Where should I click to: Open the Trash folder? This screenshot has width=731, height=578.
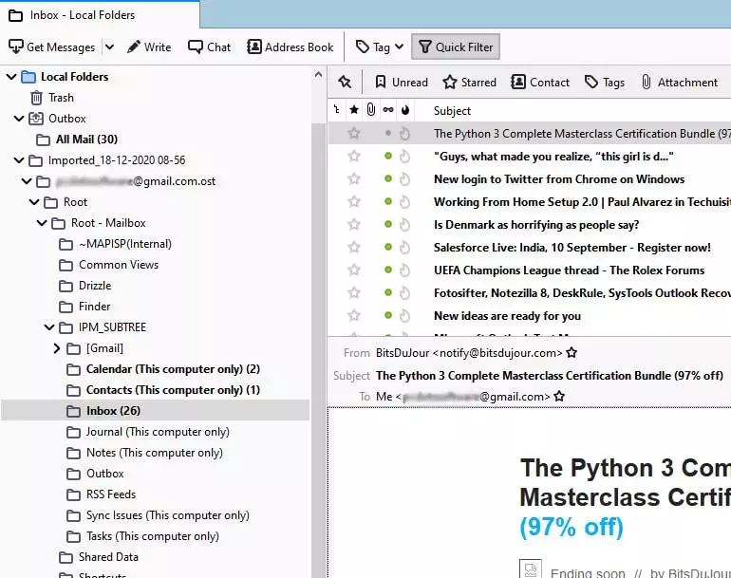click(x=61, y=98)
